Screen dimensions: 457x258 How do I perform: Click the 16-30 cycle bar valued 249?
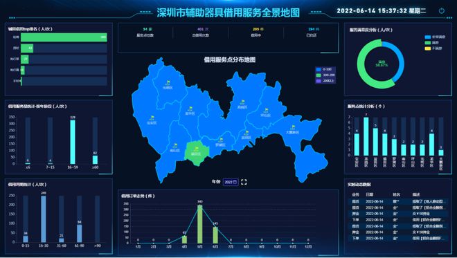(44, 219)
